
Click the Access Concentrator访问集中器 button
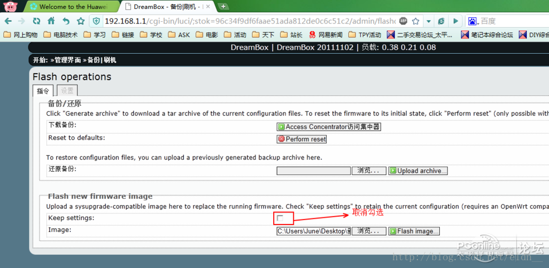[x=328, y=126]
